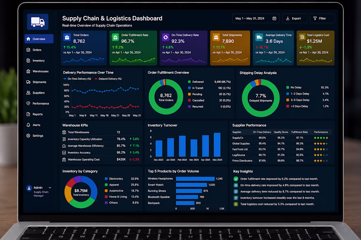
Task: Click the Inventory Accuracy icon
Action: pos(64,153)
